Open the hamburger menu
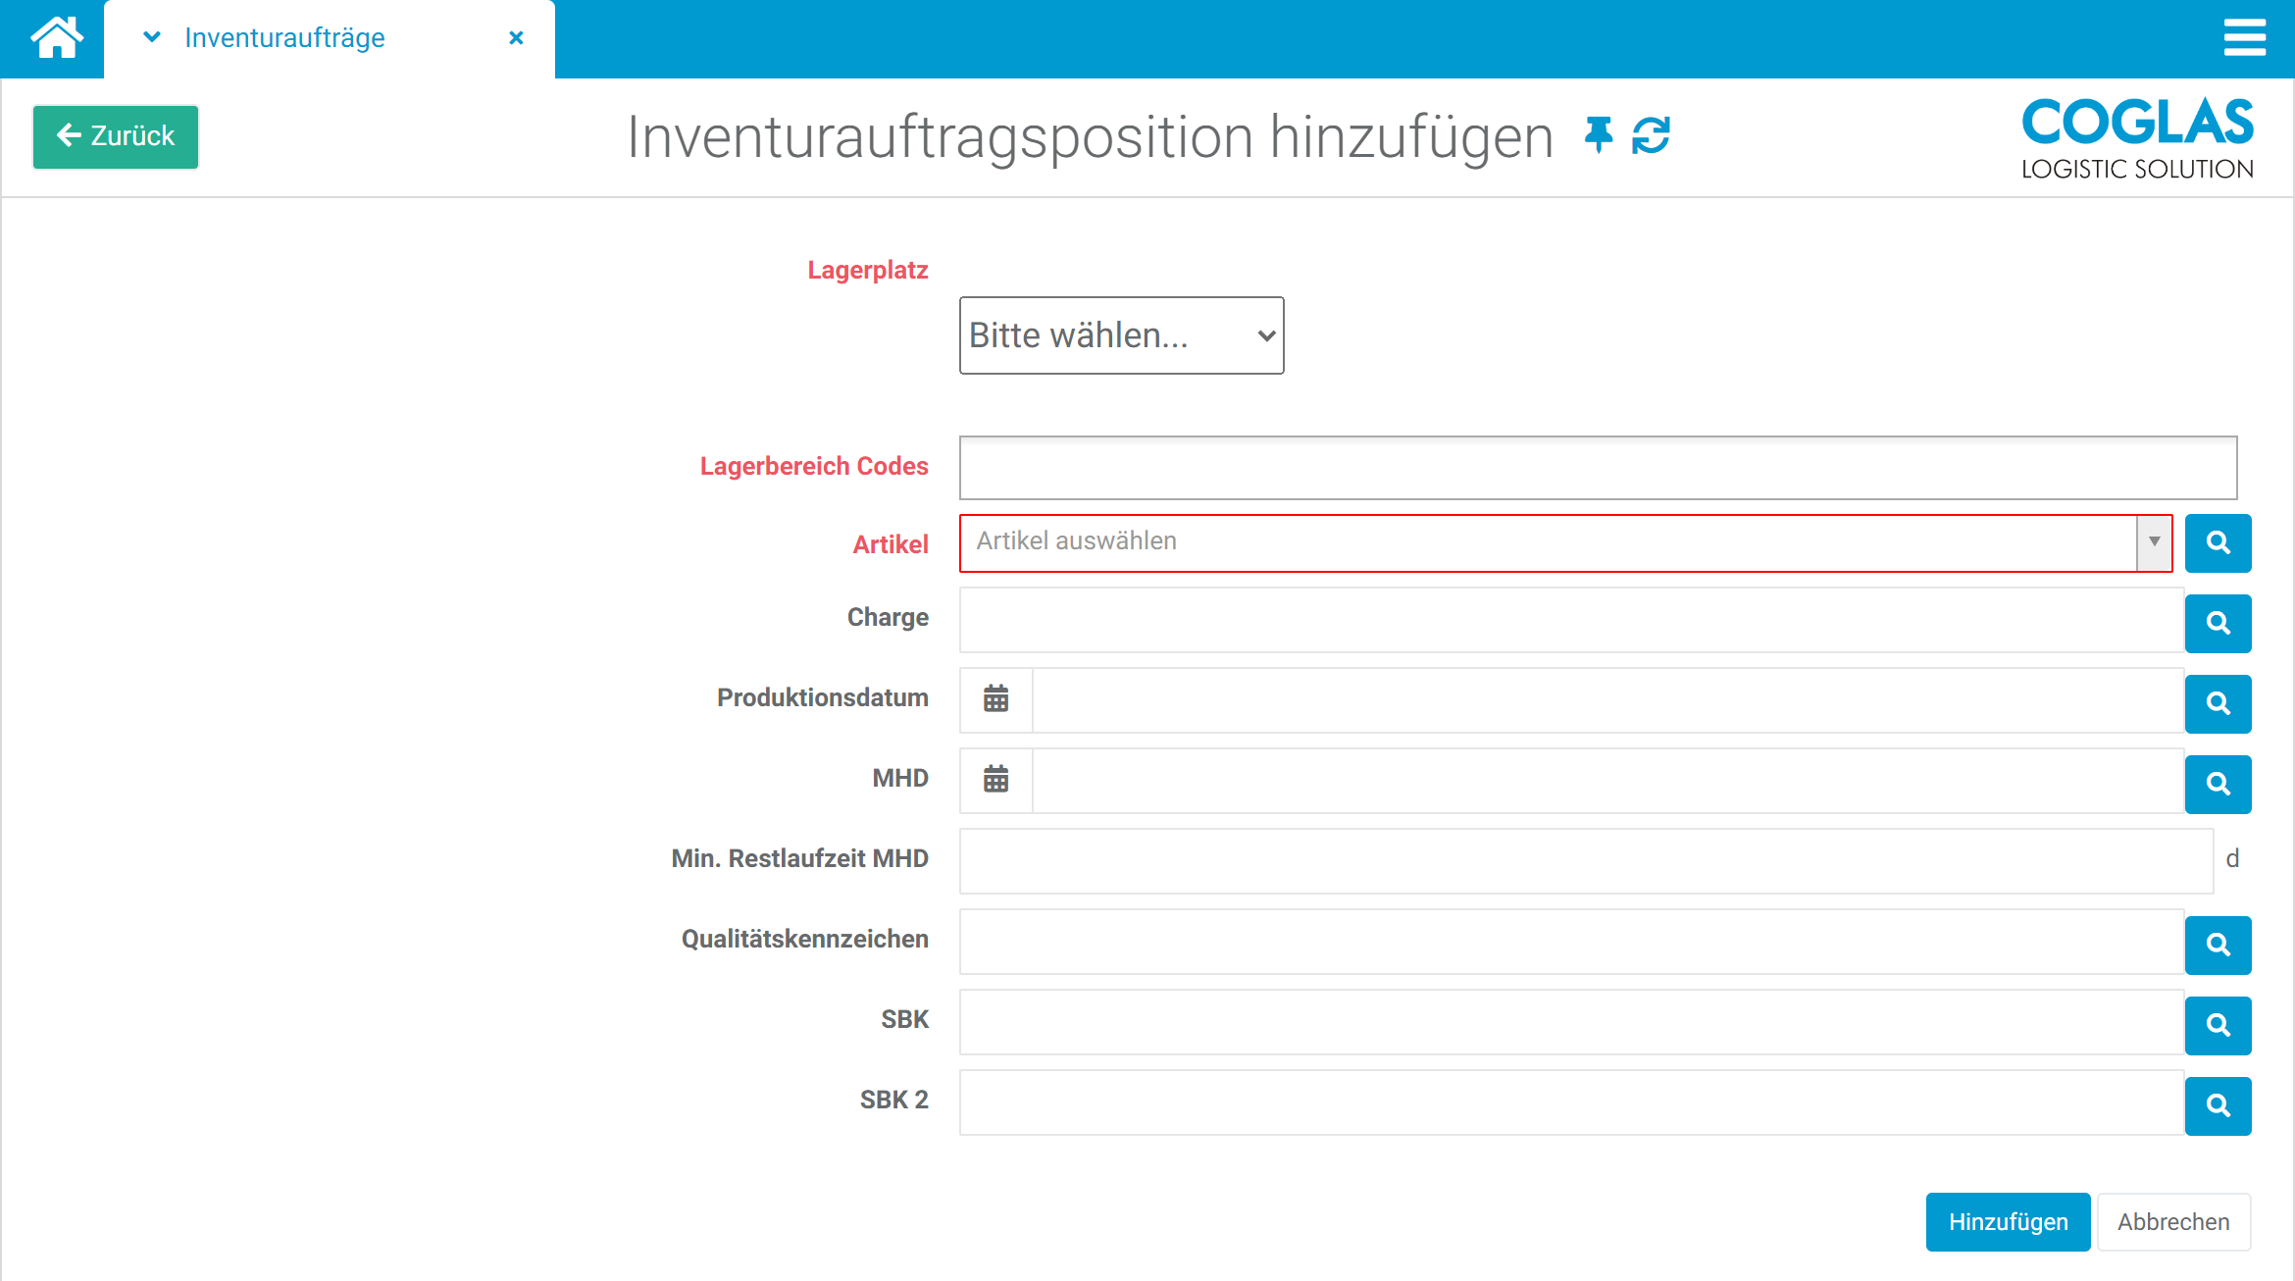2295x1281 pixels. point(2245,38)
